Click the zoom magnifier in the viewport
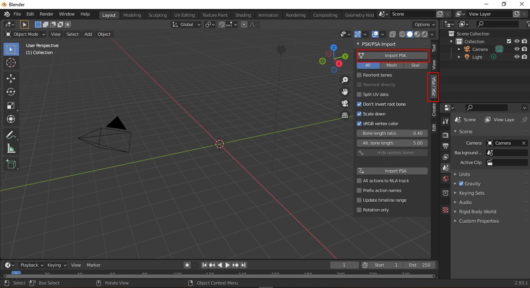The width and height of the screenshot is (530, 288). 345,80
